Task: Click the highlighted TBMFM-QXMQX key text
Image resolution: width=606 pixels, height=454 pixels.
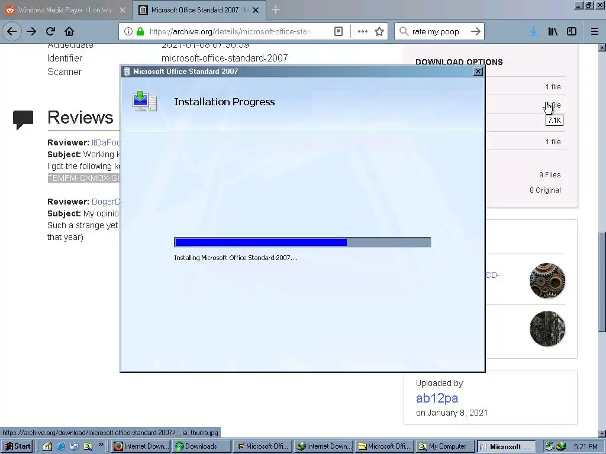Action: [x=84, y=178]
